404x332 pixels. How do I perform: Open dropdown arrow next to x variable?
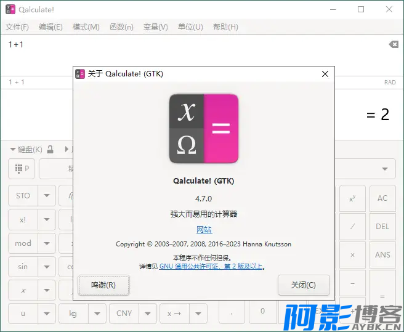pyautogui.click(x=47, y=290)
